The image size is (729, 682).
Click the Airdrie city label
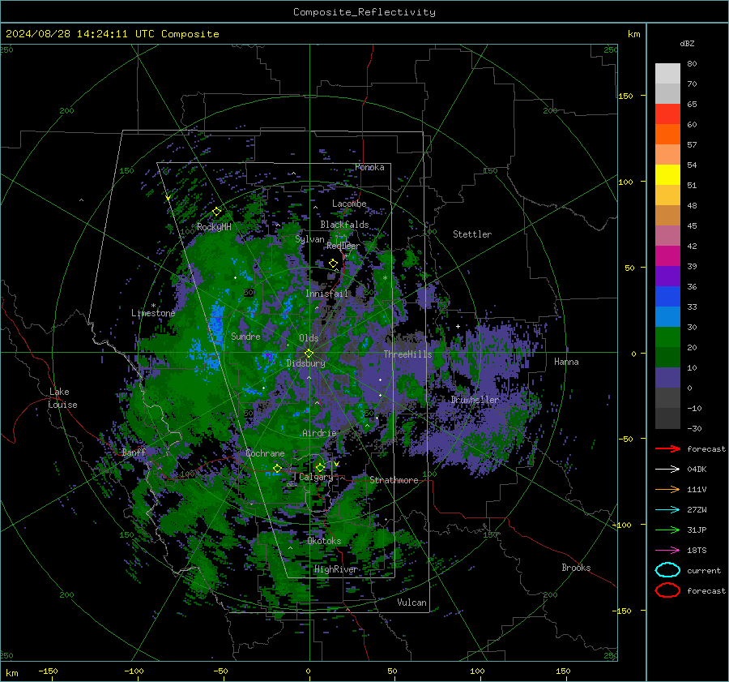click(319, 433)
